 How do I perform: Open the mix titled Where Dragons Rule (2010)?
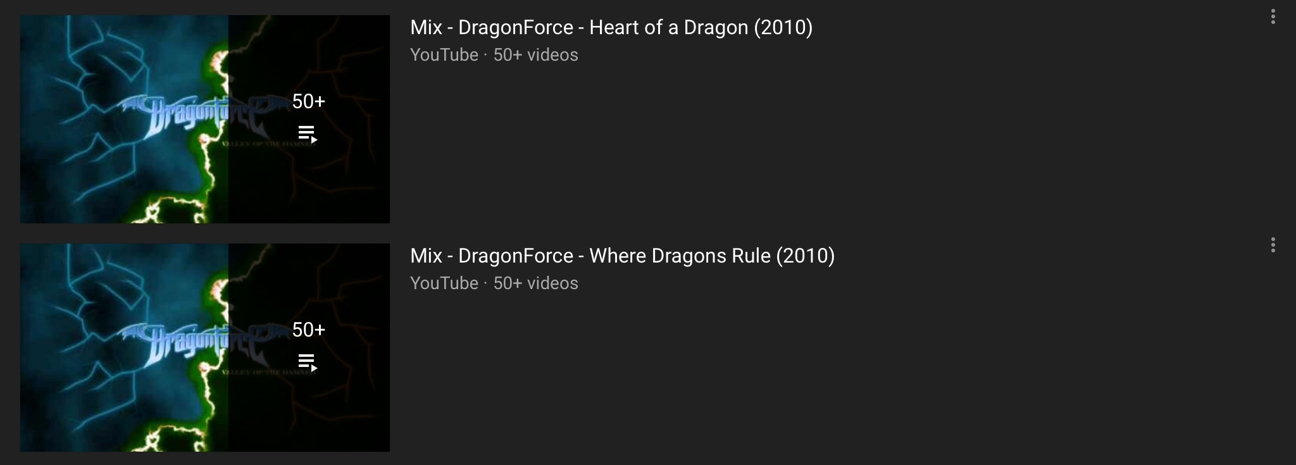click(622, 256)
